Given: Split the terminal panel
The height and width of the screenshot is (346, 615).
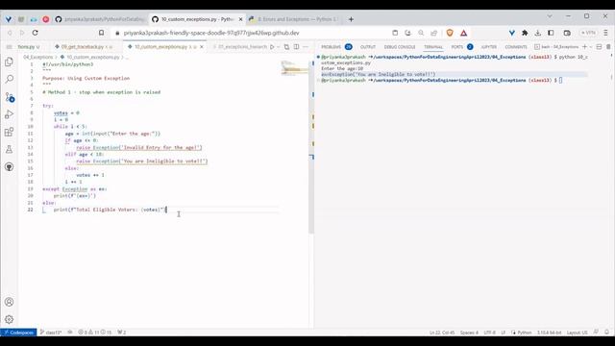Looking at the screenshot, I should [599, 47].
